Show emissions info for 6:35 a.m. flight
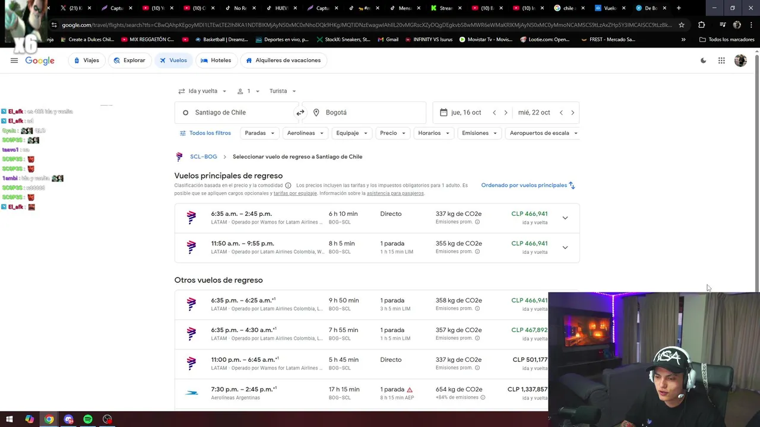Image resolution: width=760 pixels, height=427 pixels. [x=477, y=222]
